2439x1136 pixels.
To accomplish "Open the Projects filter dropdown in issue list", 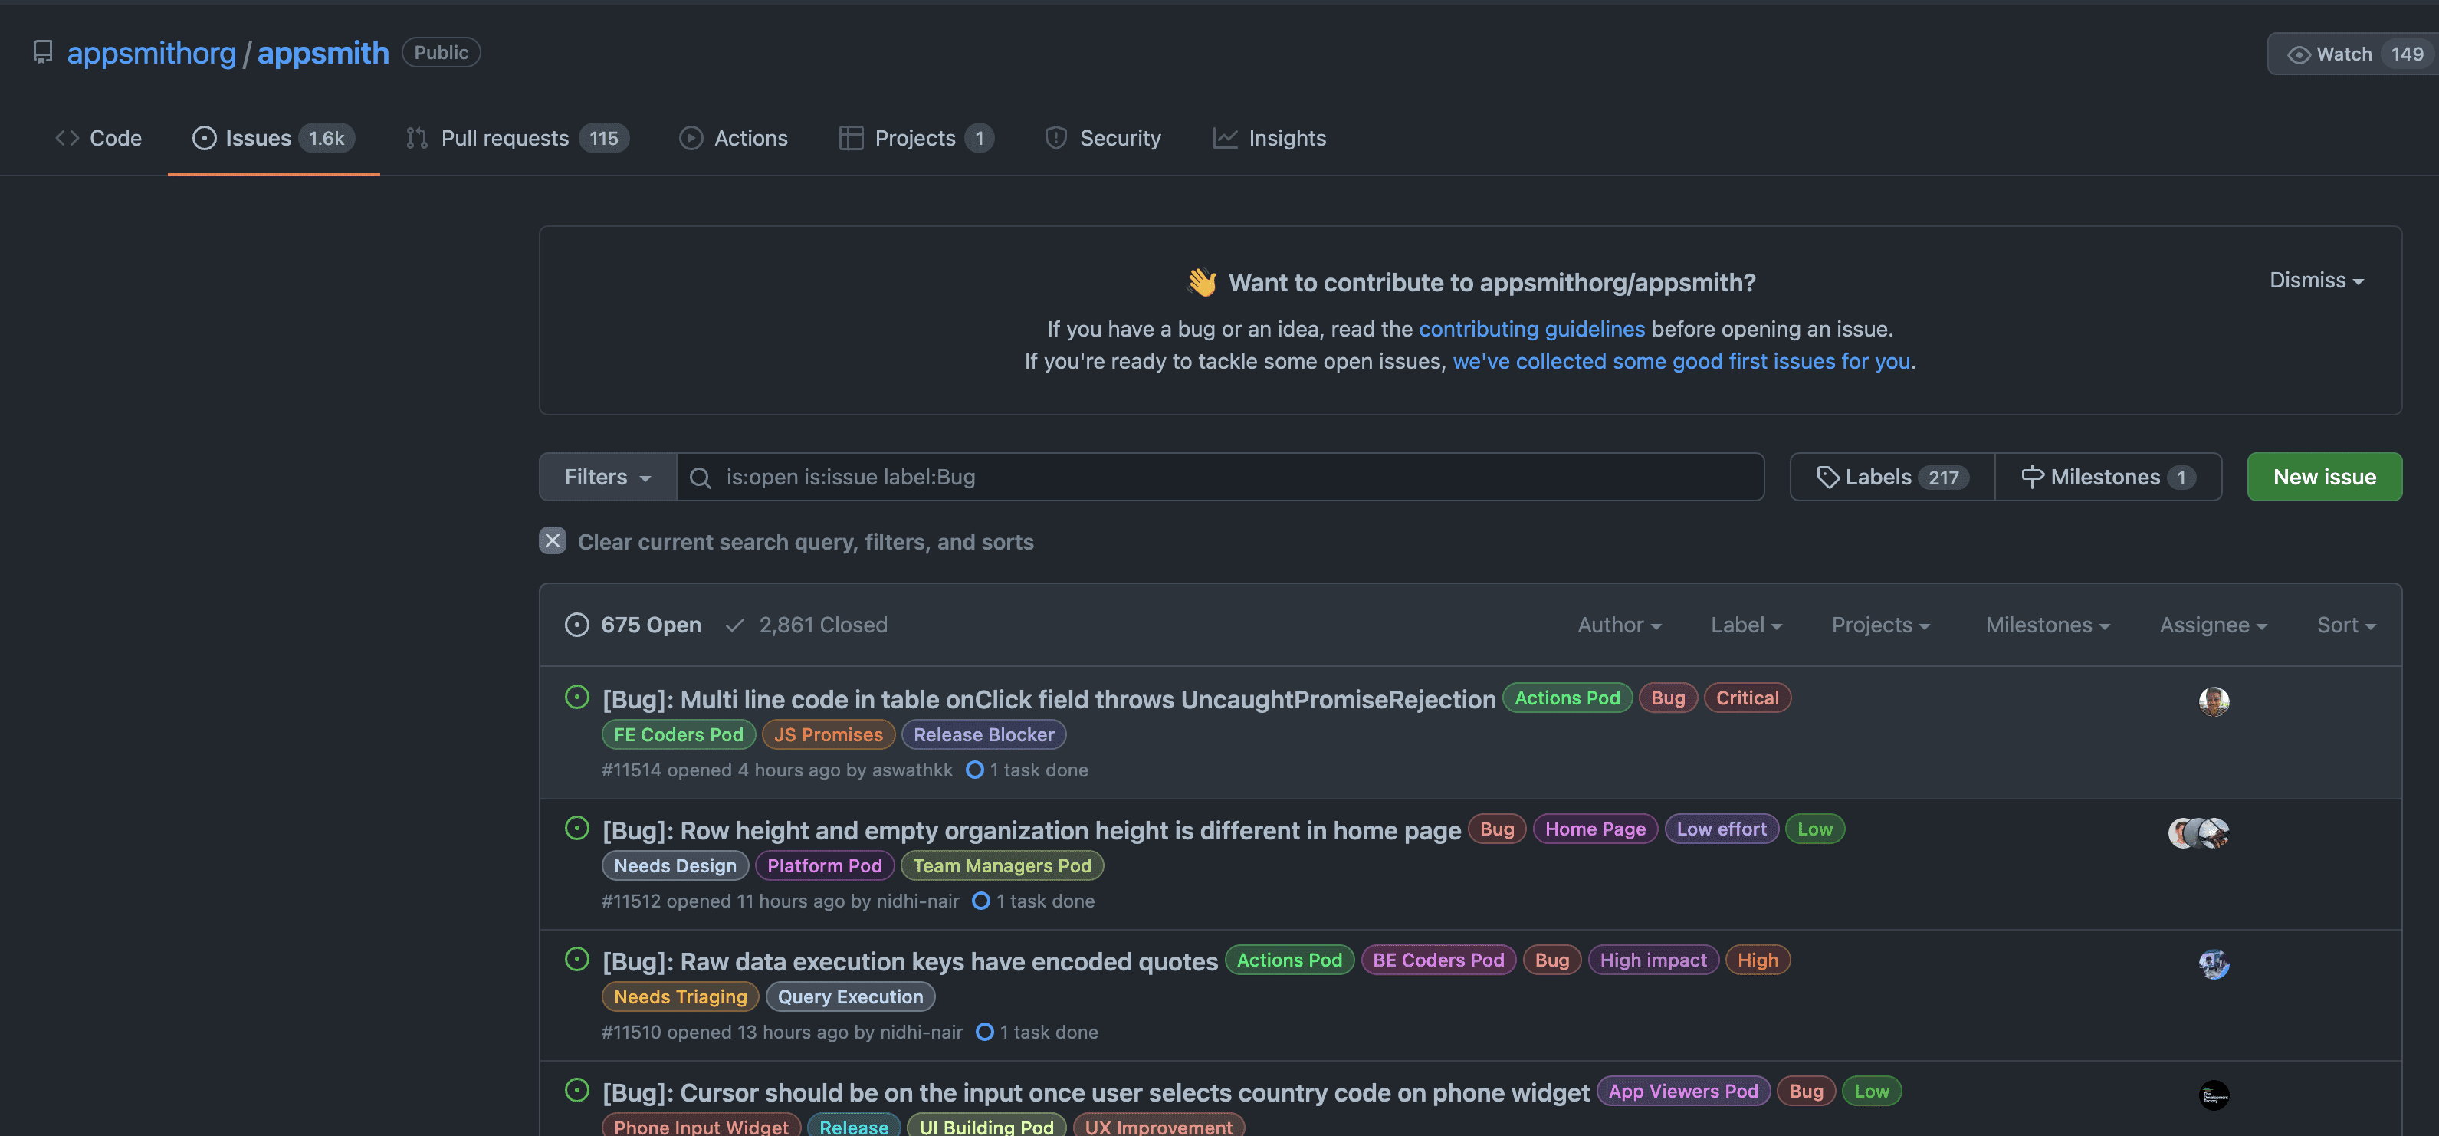I will (1880, 625).
